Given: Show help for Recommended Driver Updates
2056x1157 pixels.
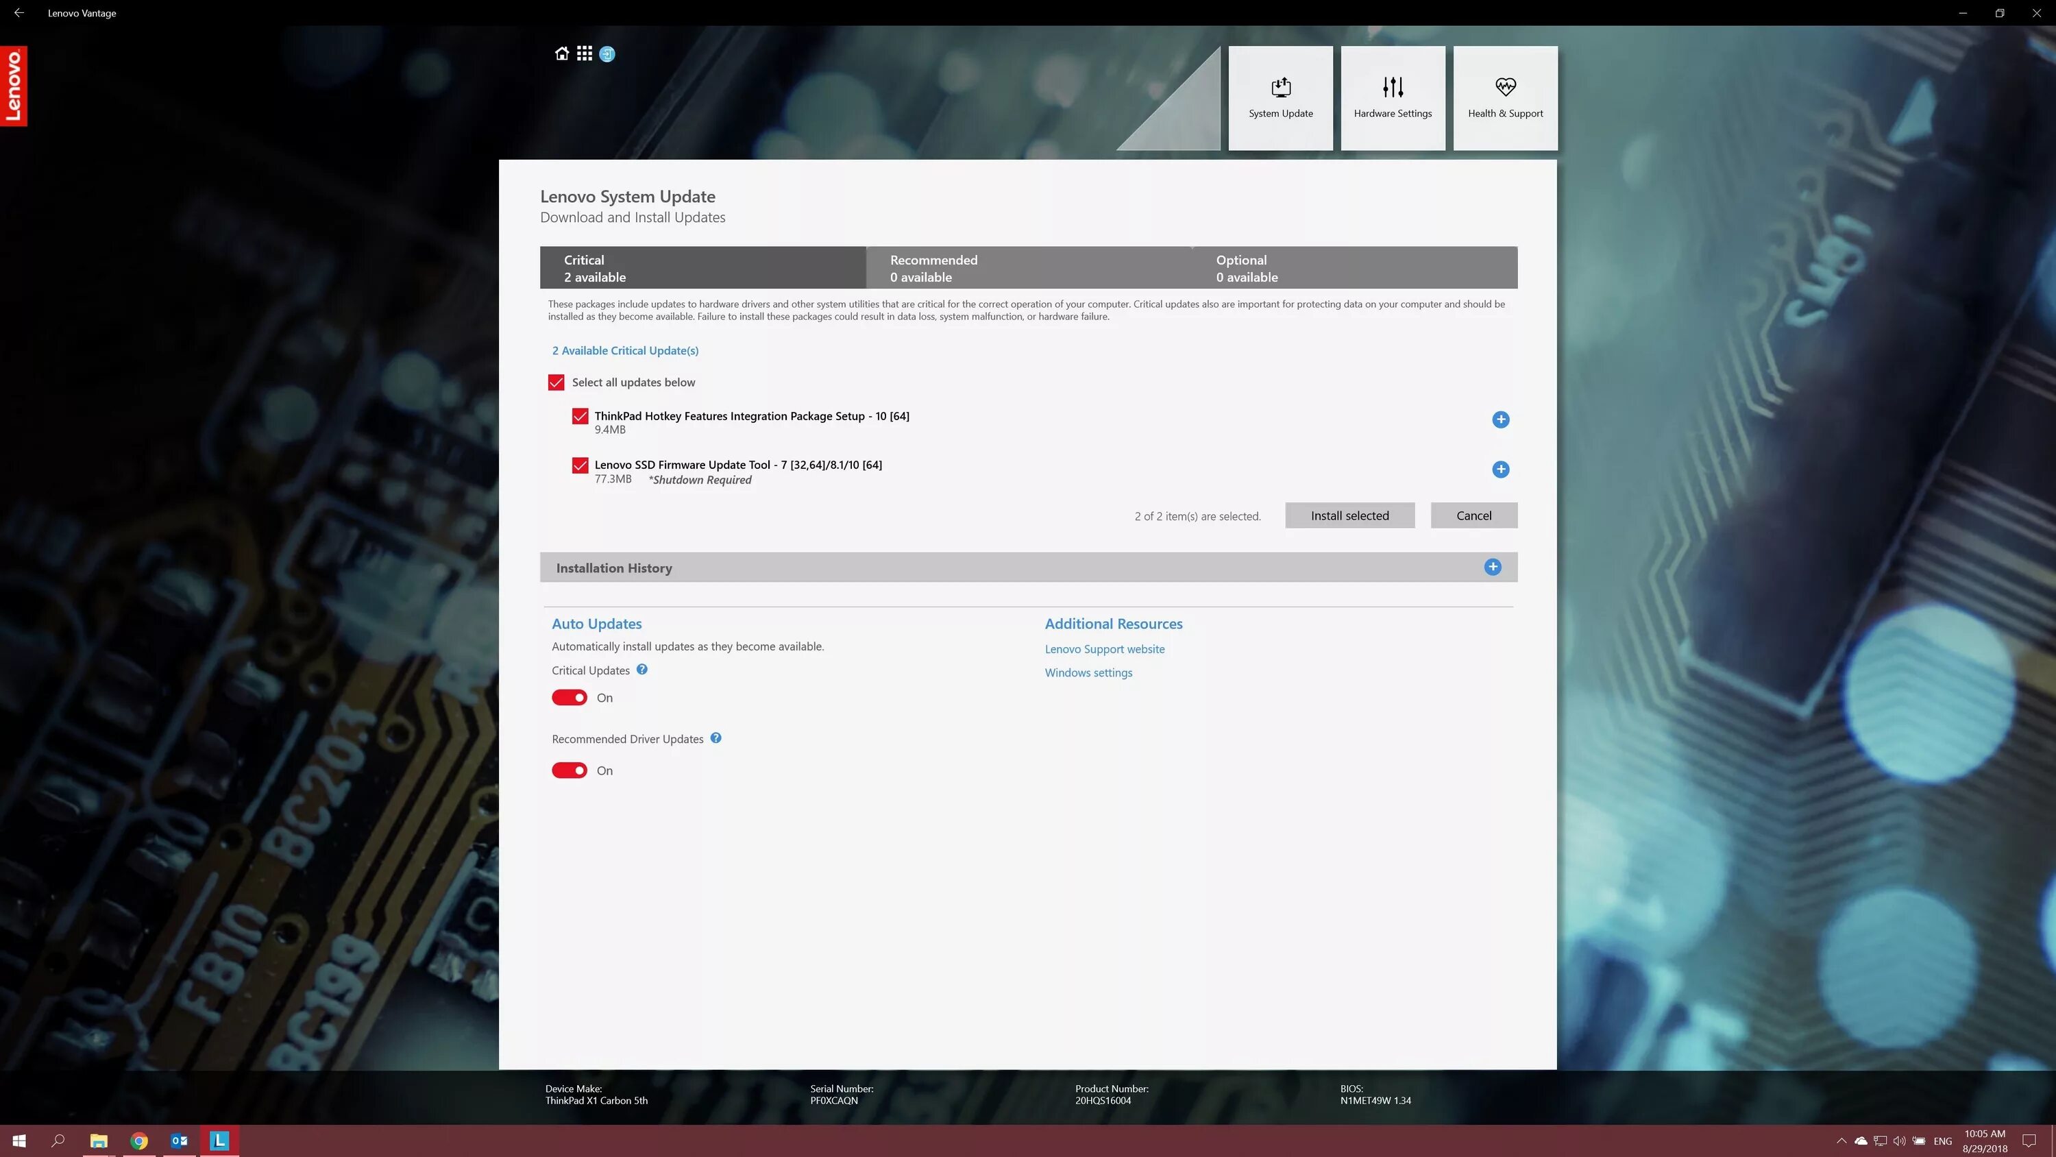Looking at the screenshot, I should point(716,739).
